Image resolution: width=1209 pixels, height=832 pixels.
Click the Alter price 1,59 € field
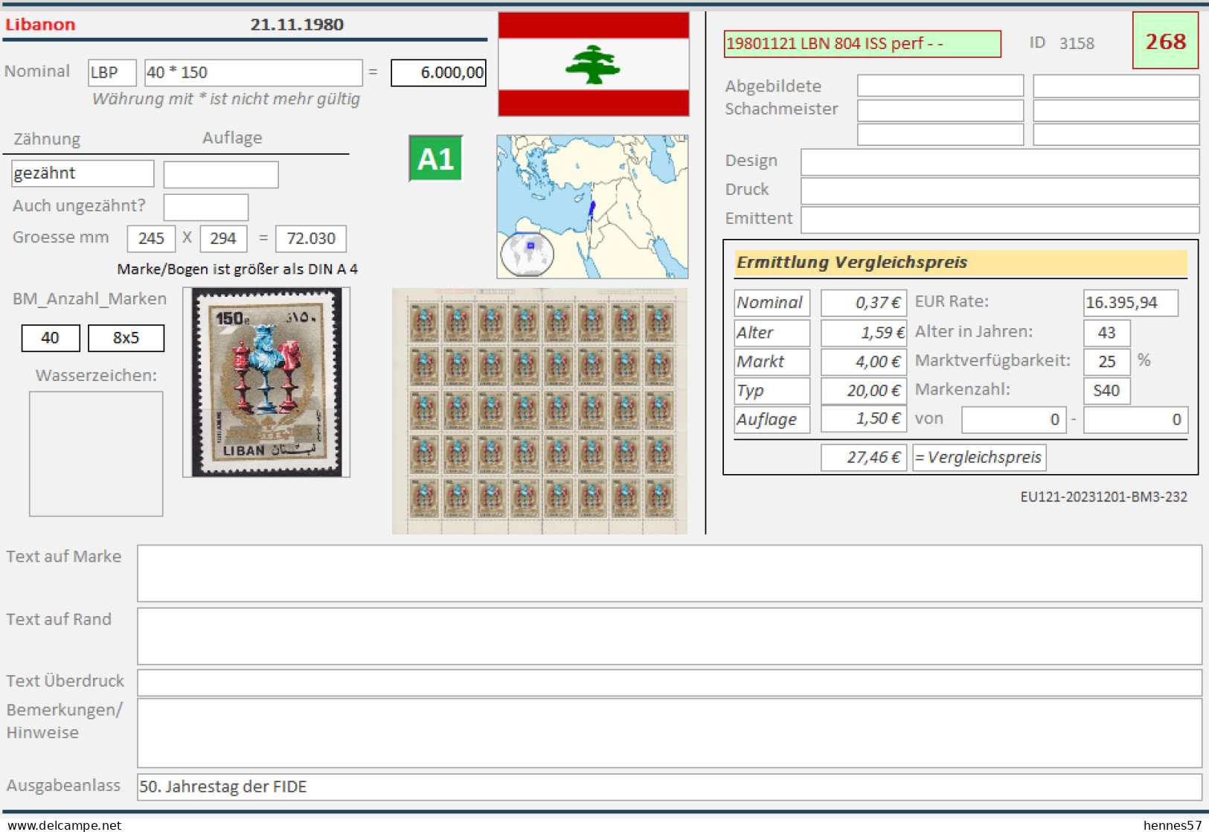click(x=864, y=333)
